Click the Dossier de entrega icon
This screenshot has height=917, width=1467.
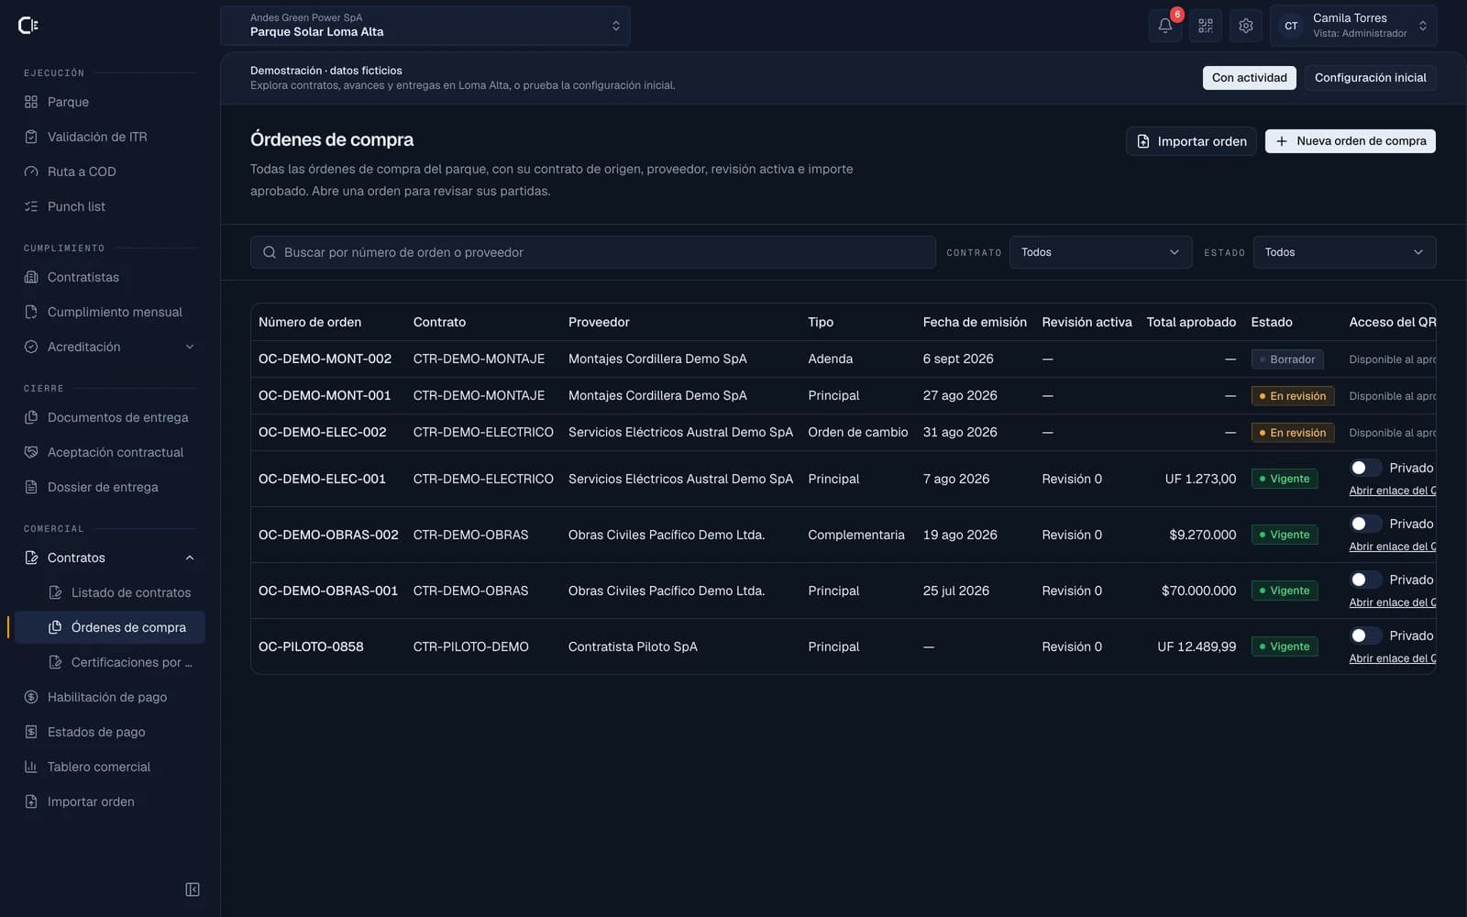[31, 487]
